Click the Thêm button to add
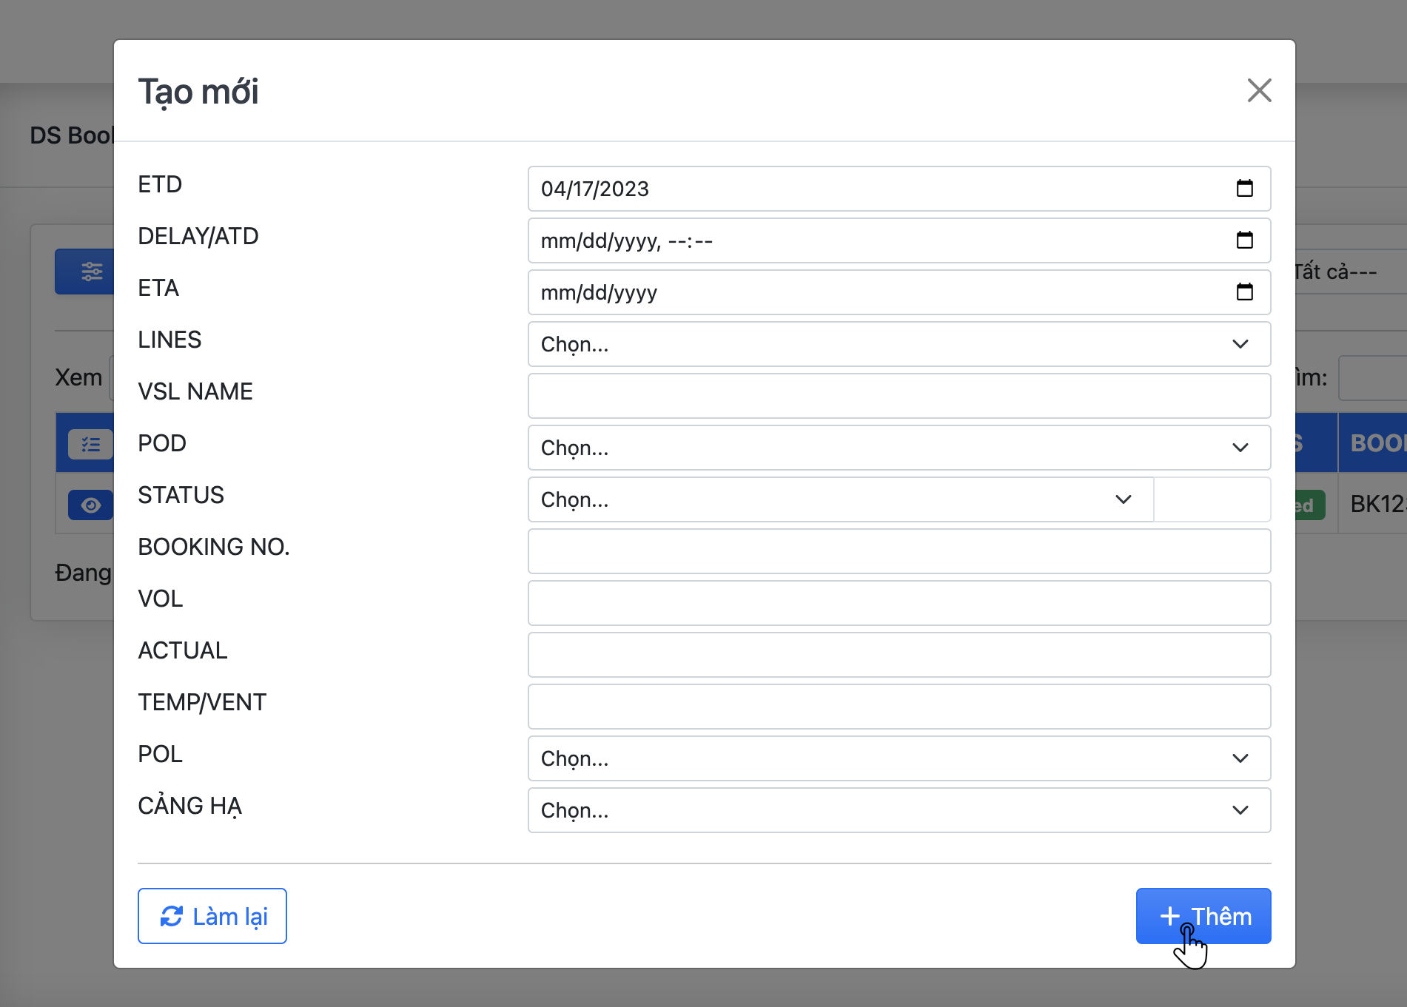This screenshot has height=1007, width=1407. [x=1203, y=916]
